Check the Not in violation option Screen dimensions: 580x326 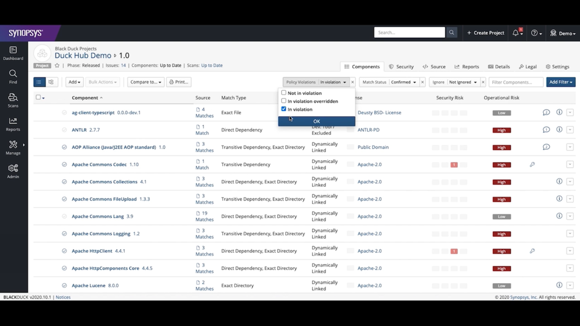tap(284, 93)
